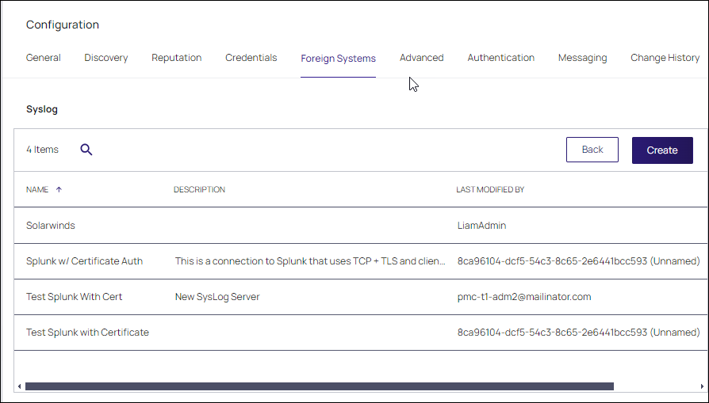The height and width of the screenshot is (403, 709).
Task: Select the Splunk w/ Certificate Auth row
Action: (361, 260)
